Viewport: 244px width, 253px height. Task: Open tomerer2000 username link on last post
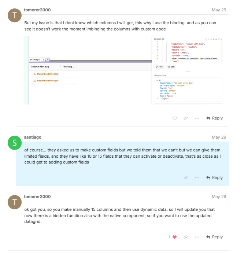[x=37, y=197]
